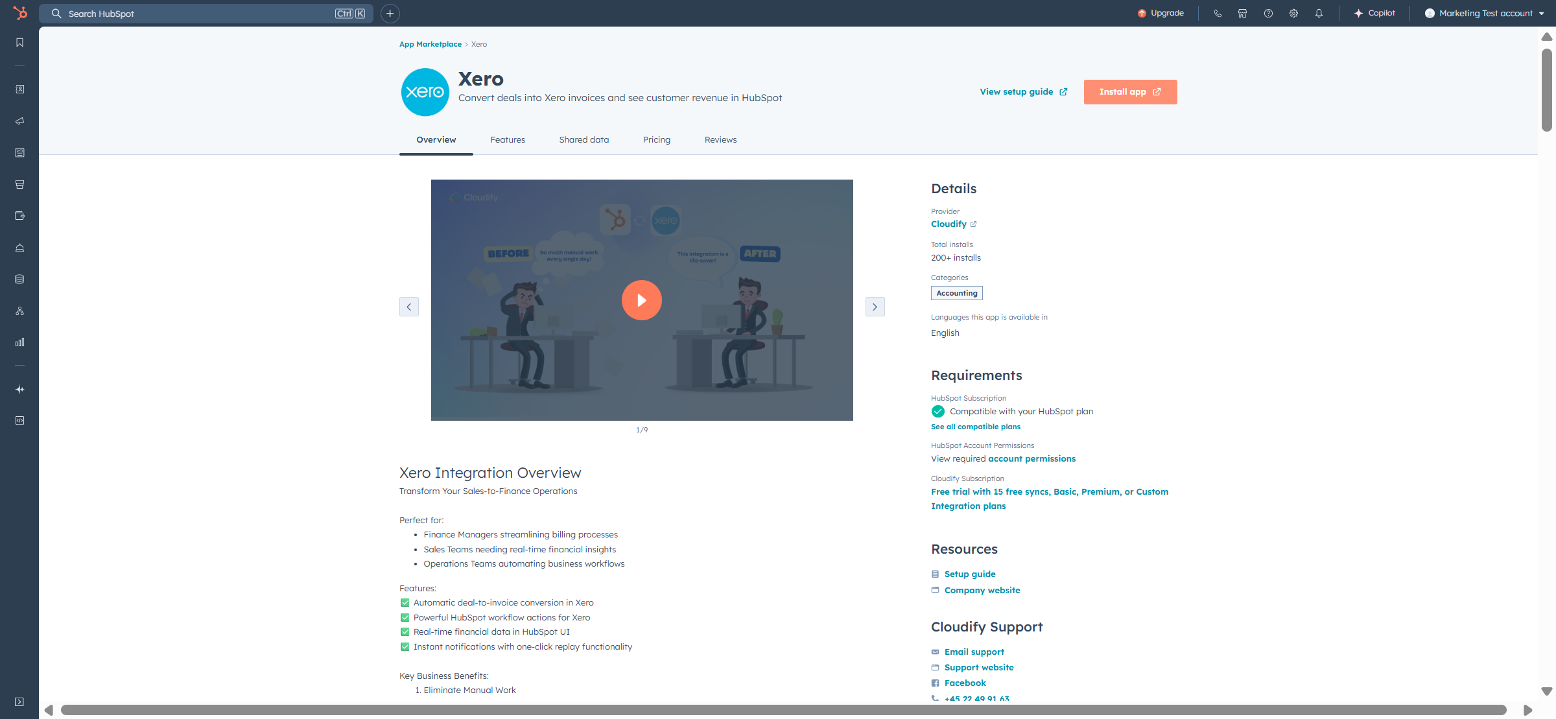Viewport: 1556px width, 719px height.
Task: Open the notifications bell icon
Action: click(1319, 14)
